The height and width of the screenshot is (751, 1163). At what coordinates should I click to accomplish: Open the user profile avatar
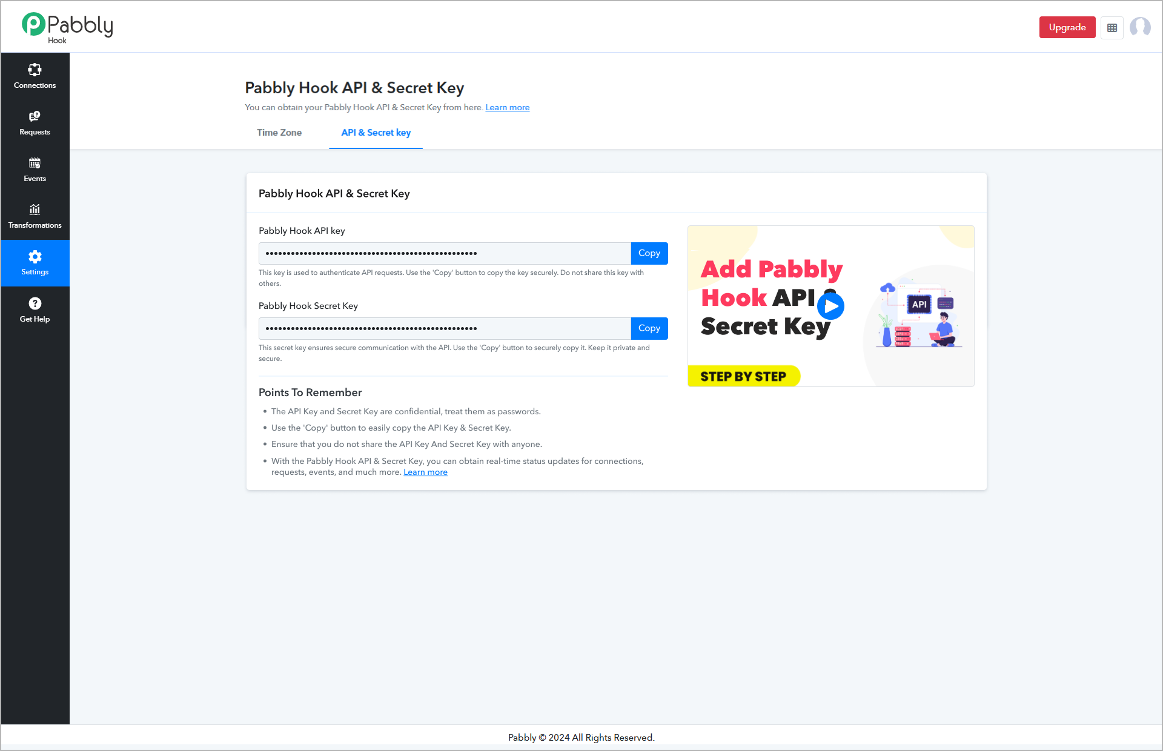click(1140, 27)
